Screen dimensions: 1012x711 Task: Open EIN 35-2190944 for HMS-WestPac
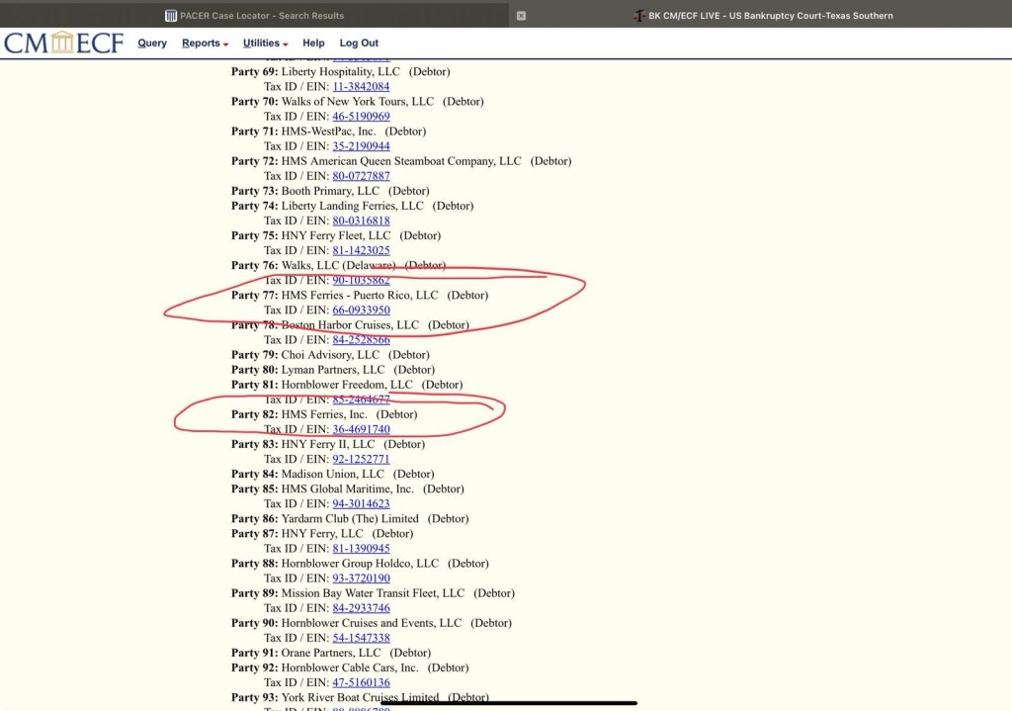(x=361, y=146)
